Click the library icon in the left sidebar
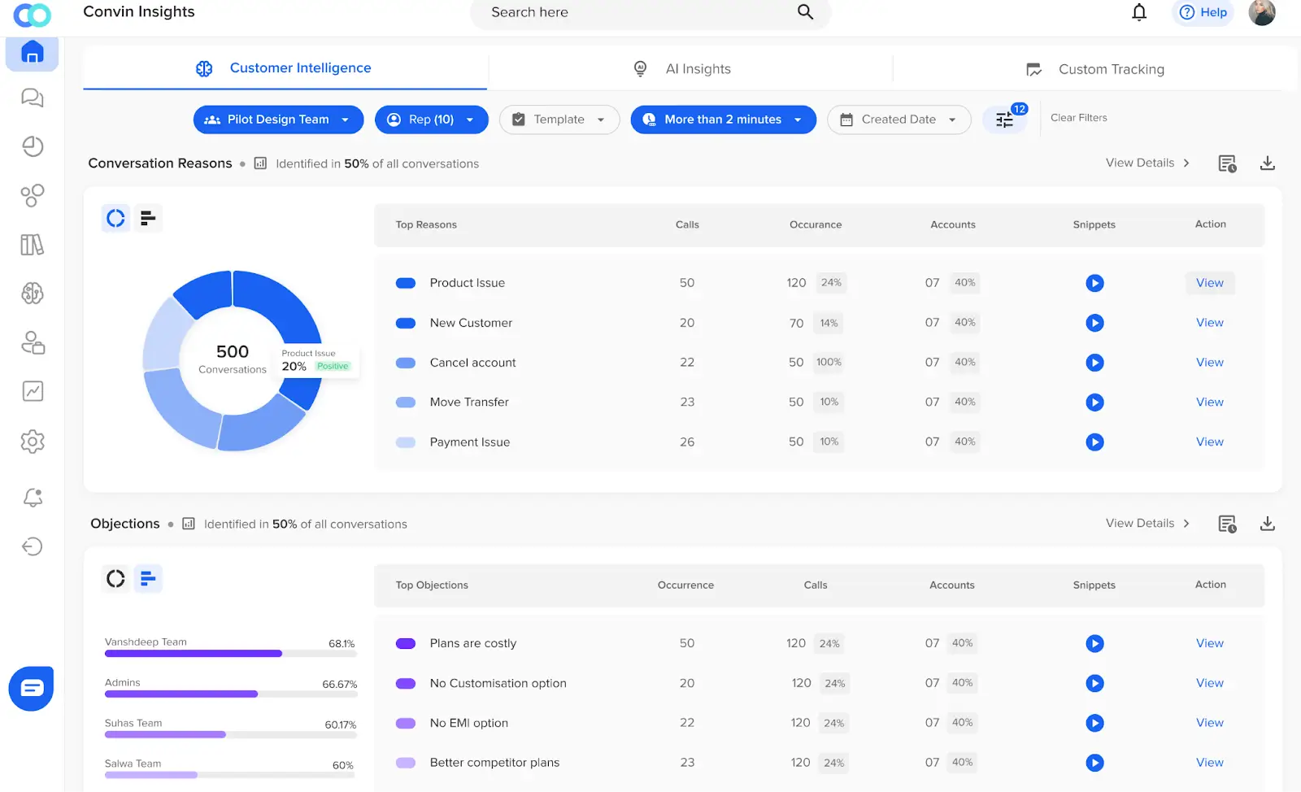The height and width of the screenshot is (792, 1301). click(x=32, y=245)
